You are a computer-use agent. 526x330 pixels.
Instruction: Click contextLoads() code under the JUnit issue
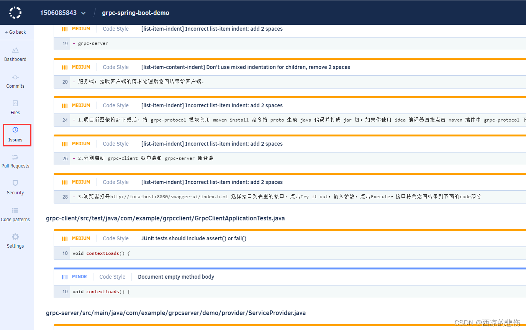(101, 253)
